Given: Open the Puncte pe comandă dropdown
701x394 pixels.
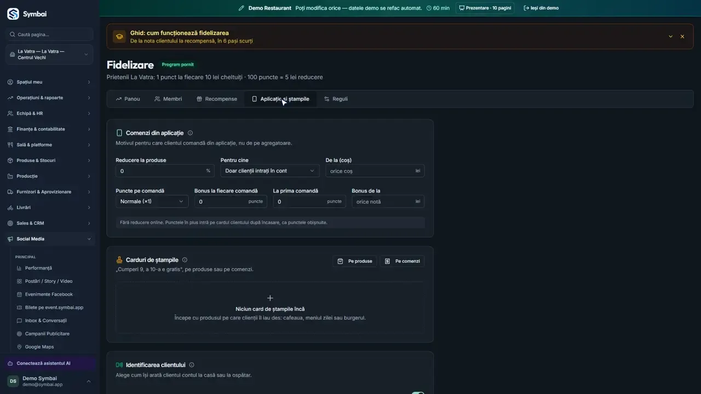Looking at the screenshot, I should (152, 201).
